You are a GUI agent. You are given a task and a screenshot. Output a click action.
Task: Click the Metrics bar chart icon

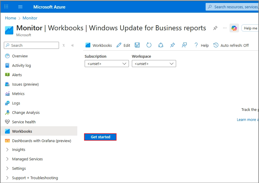click(7, 94)
